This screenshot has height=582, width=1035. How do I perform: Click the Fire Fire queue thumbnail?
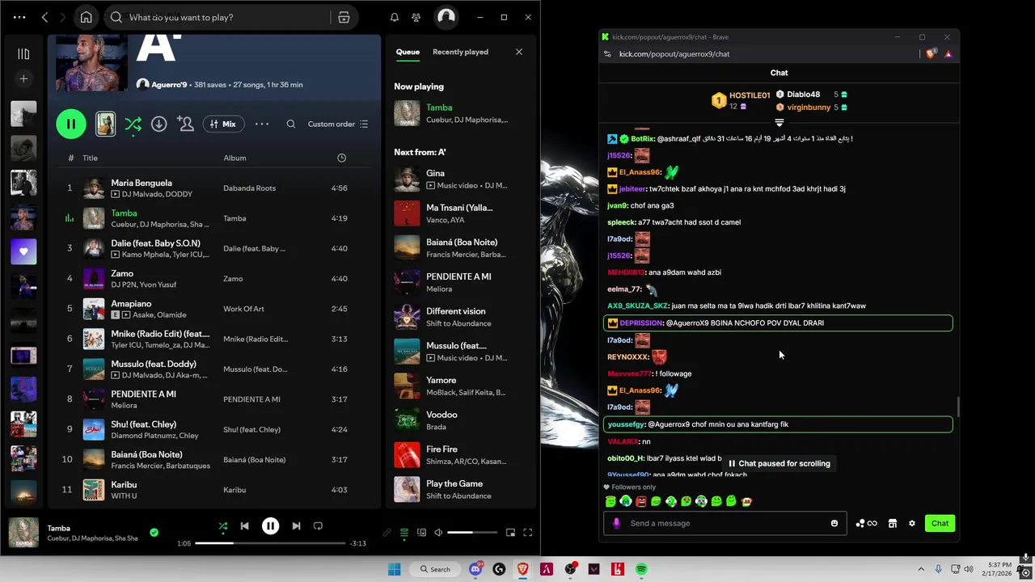(x=407, y=454)
